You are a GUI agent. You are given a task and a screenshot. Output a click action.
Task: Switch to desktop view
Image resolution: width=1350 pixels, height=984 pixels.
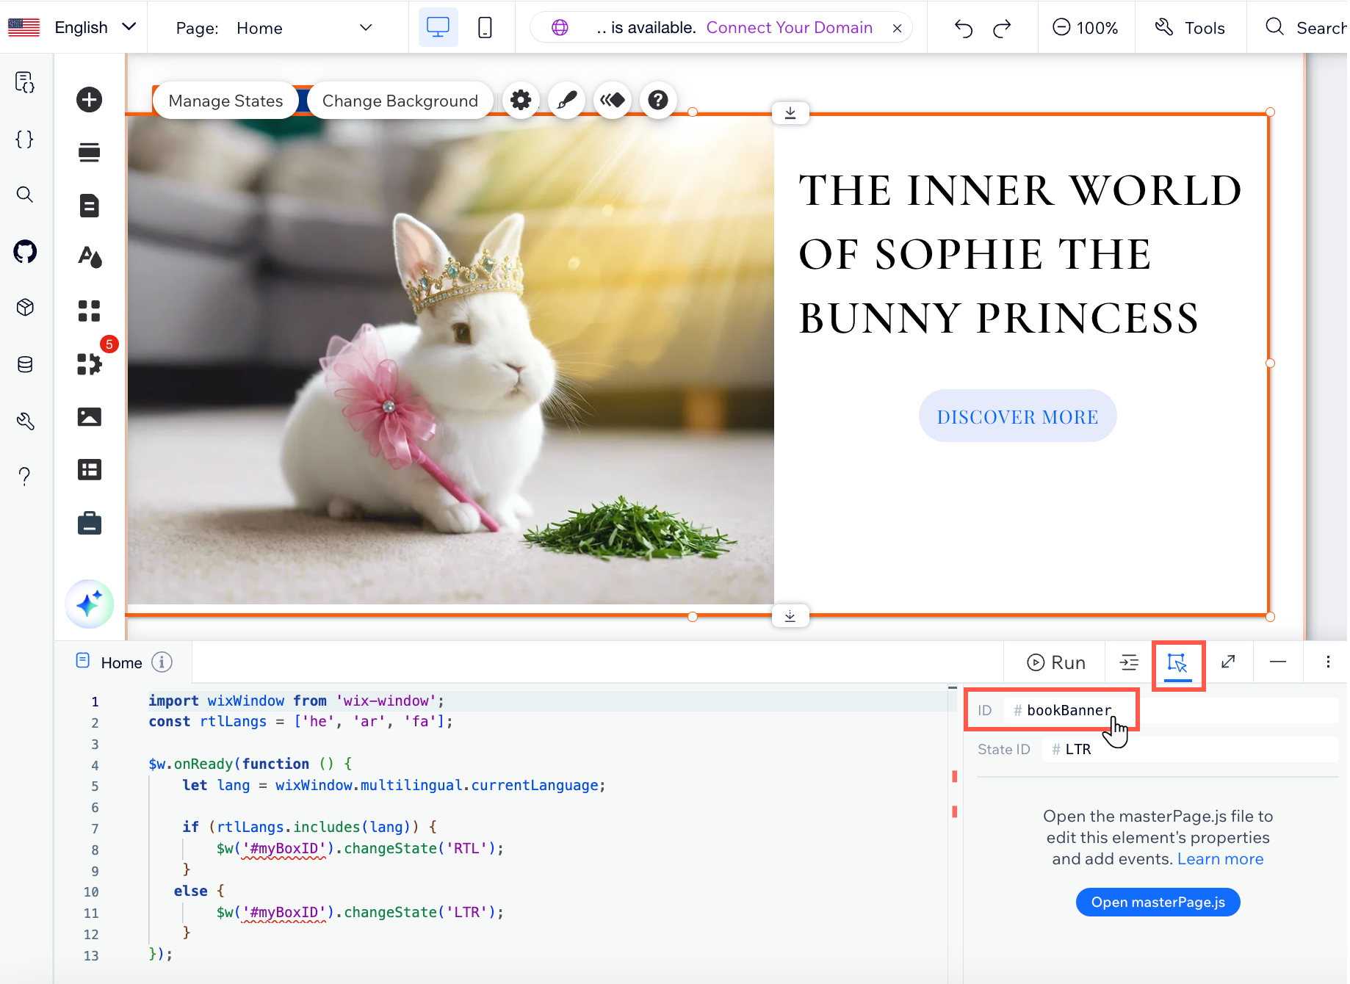coord(438,28)
